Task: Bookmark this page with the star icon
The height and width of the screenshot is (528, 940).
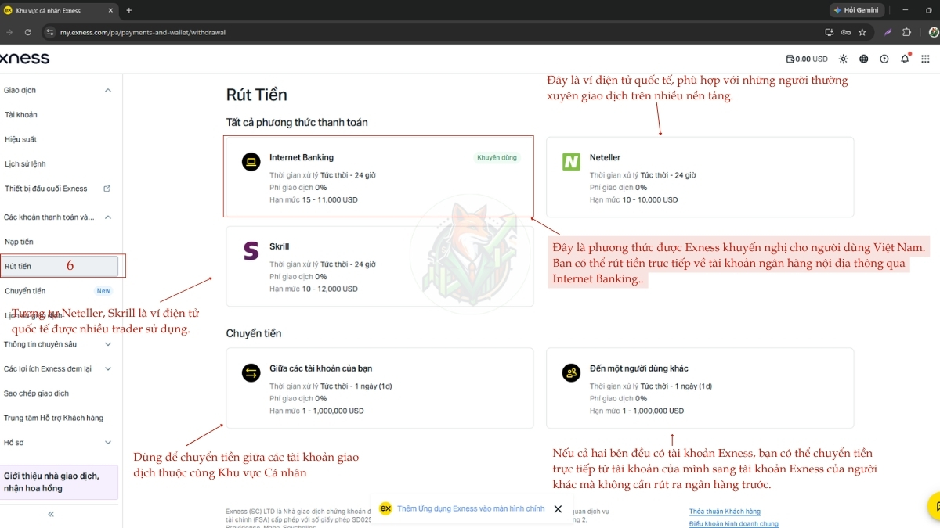Action: (x=862, y=32)
